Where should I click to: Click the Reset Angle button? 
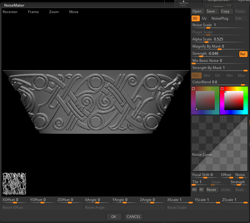[124, 208]
